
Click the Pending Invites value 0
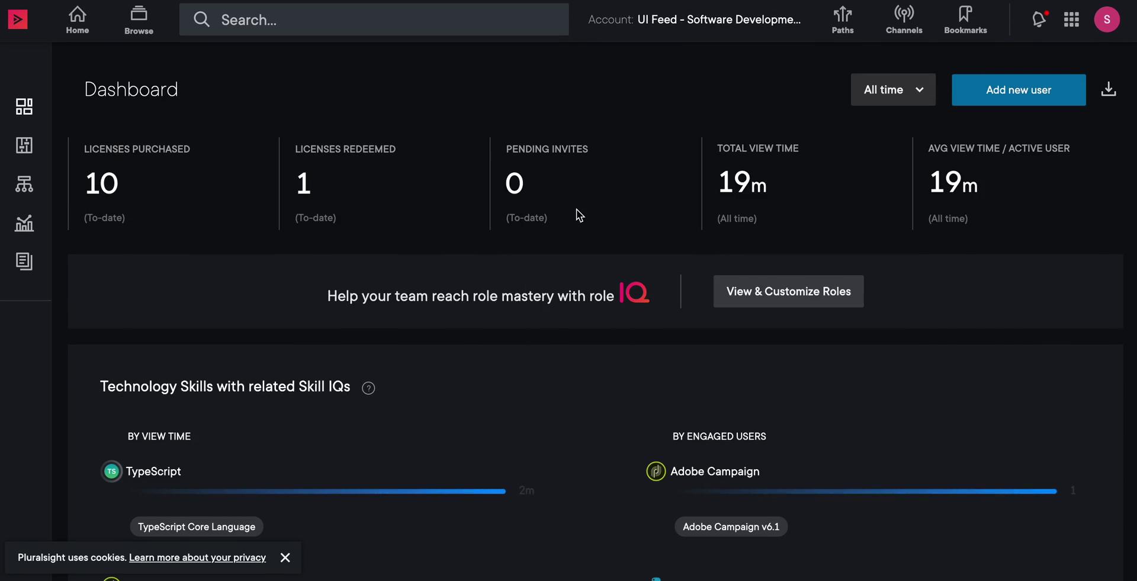pos(514,183)
